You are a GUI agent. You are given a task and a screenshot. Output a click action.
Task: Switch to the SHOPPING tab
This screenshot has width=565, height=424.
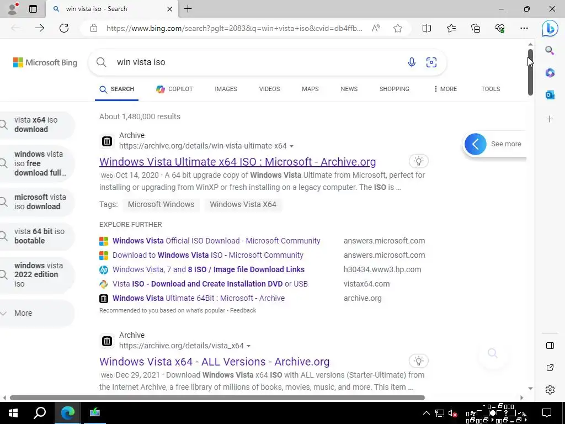coord(394,89)
